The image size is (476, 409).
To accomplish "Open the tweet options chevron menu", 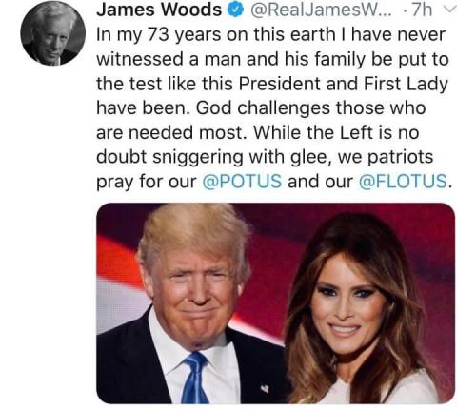I will coord(450,10).
